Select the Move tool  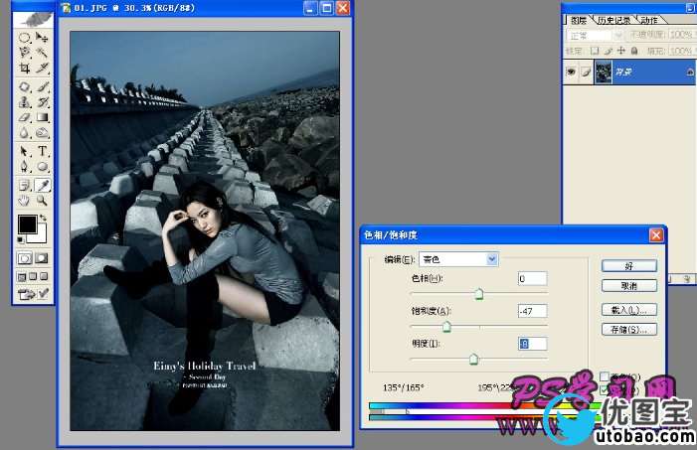tap(42, 38)
